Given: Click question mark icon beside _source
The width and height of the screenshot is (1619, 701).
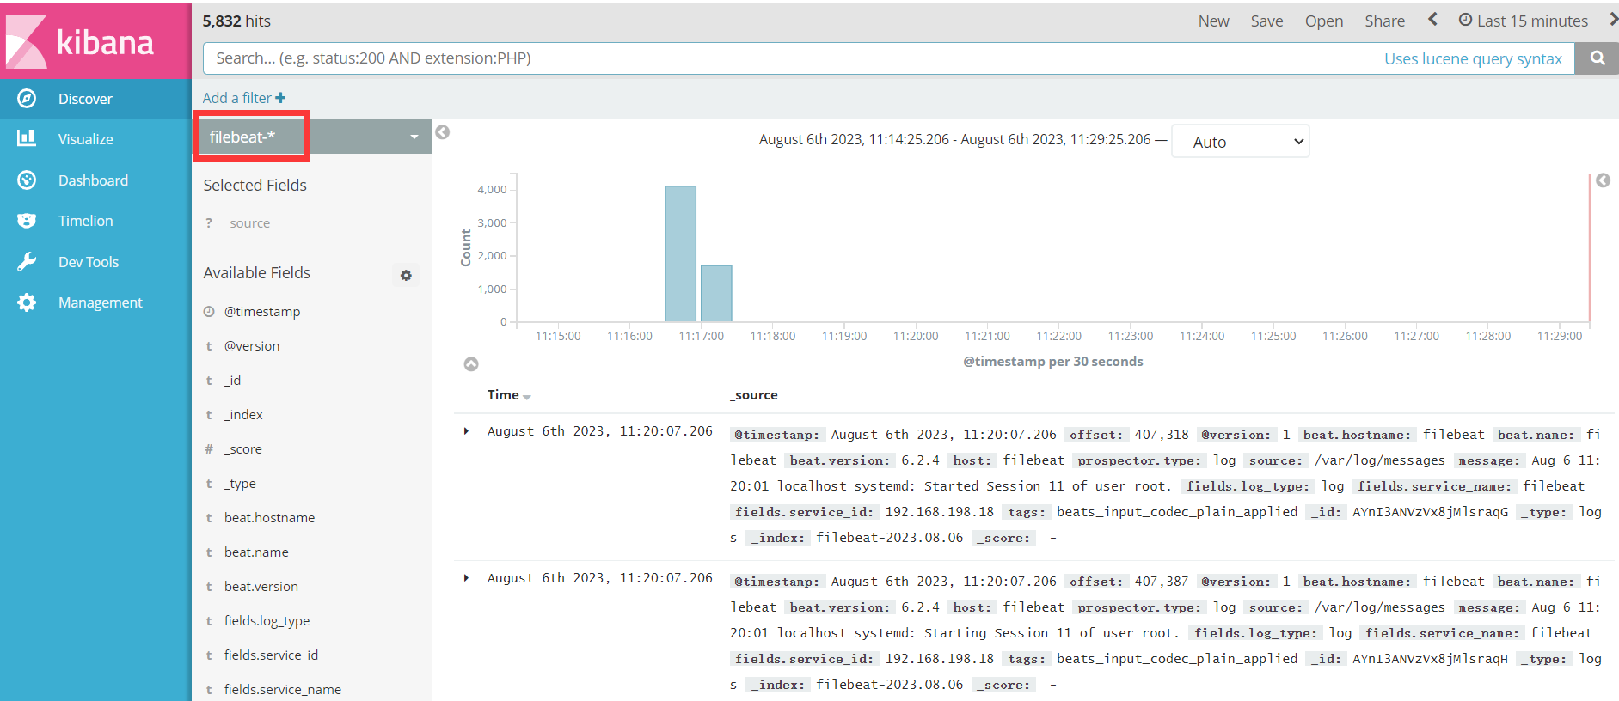Looking at the screenshot, I should coord(209,223).
